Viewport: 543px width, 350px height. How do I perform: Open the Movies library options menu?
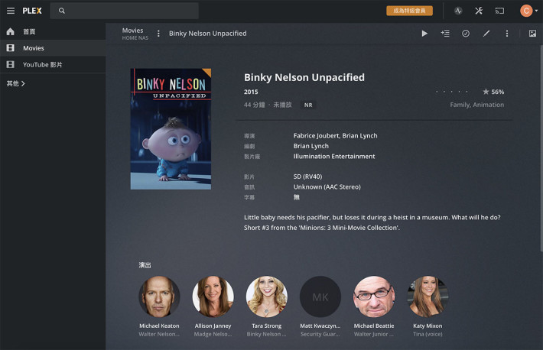[x=158, y=33]
